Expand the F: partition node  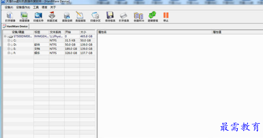[x=9, y=53]
